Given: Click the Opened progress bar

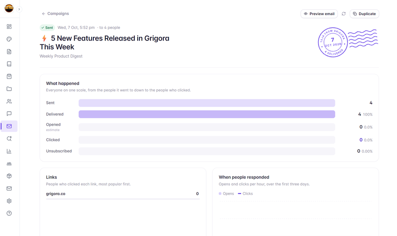Looking at the screenshot, I should (x=207, y=127).
